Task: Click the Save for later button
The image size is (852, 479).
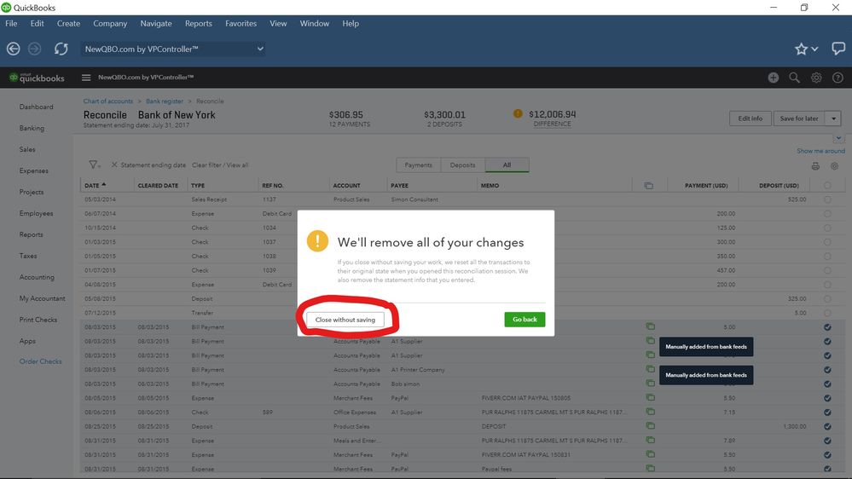Action: click(x=799, y=118)
